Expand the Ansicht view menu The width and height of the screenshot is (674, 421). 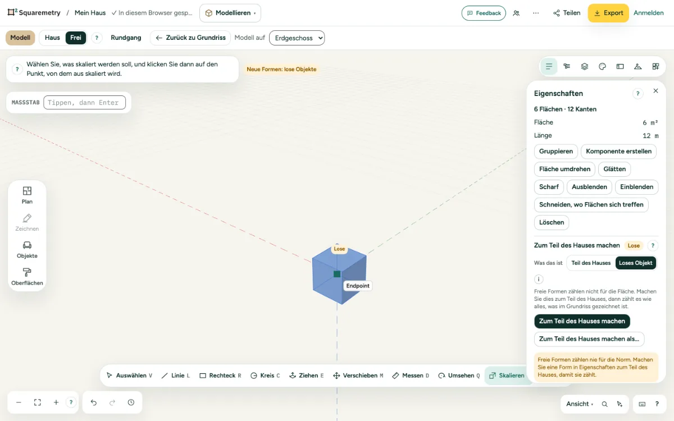click(580, 404)
